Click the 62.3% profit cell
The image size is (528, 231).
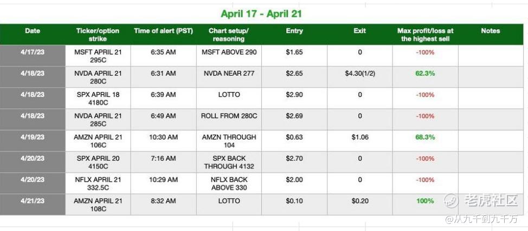click(425, 74)
